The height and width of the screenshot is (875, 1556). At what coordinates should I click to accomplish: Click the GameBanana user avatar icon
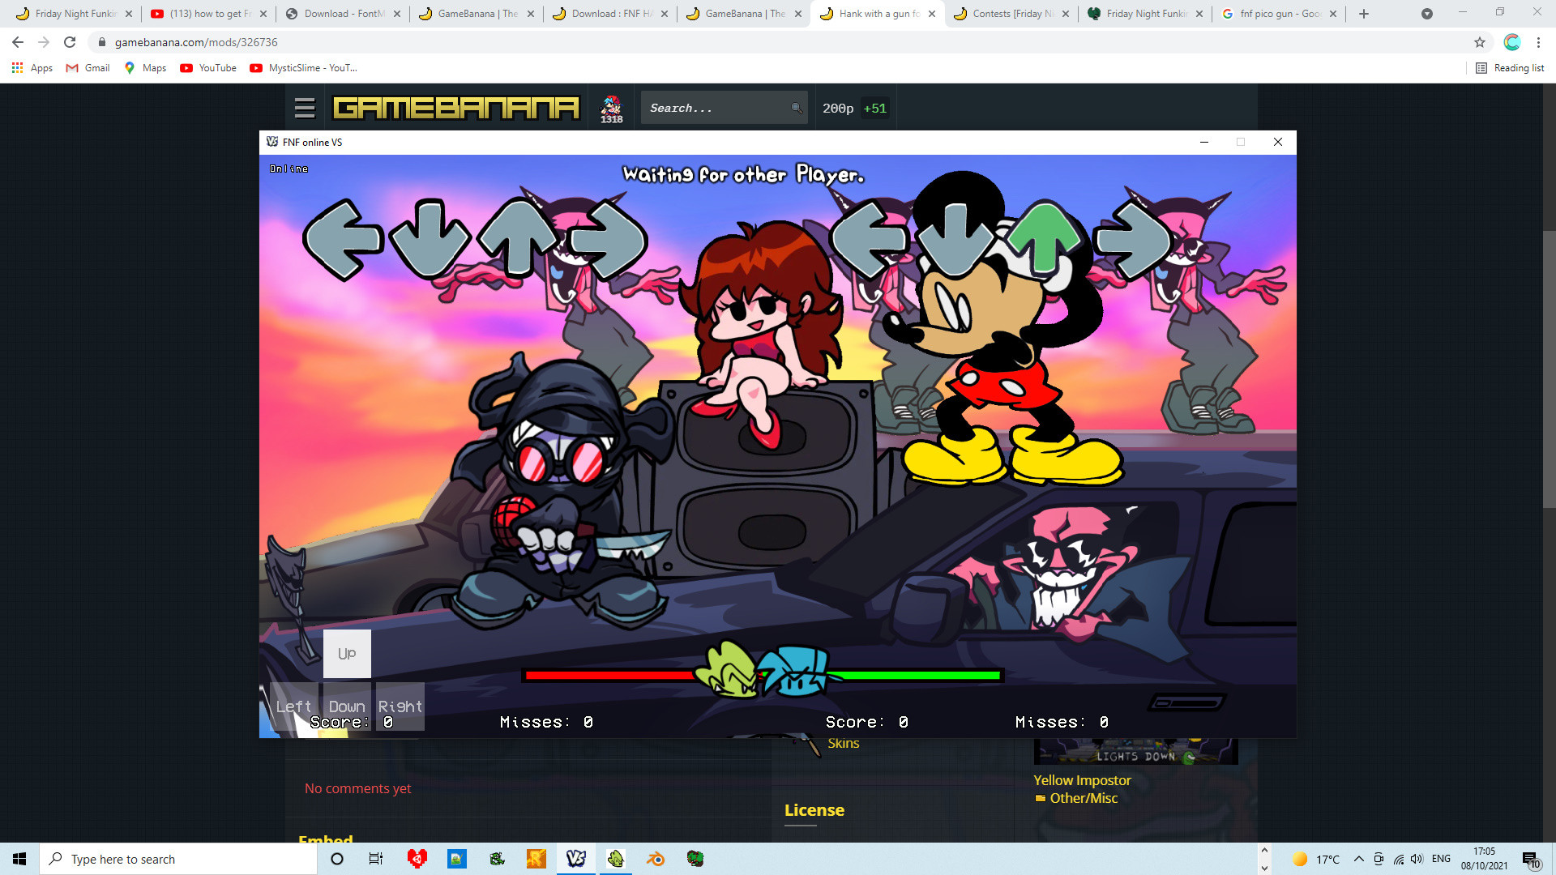point(612,106)
